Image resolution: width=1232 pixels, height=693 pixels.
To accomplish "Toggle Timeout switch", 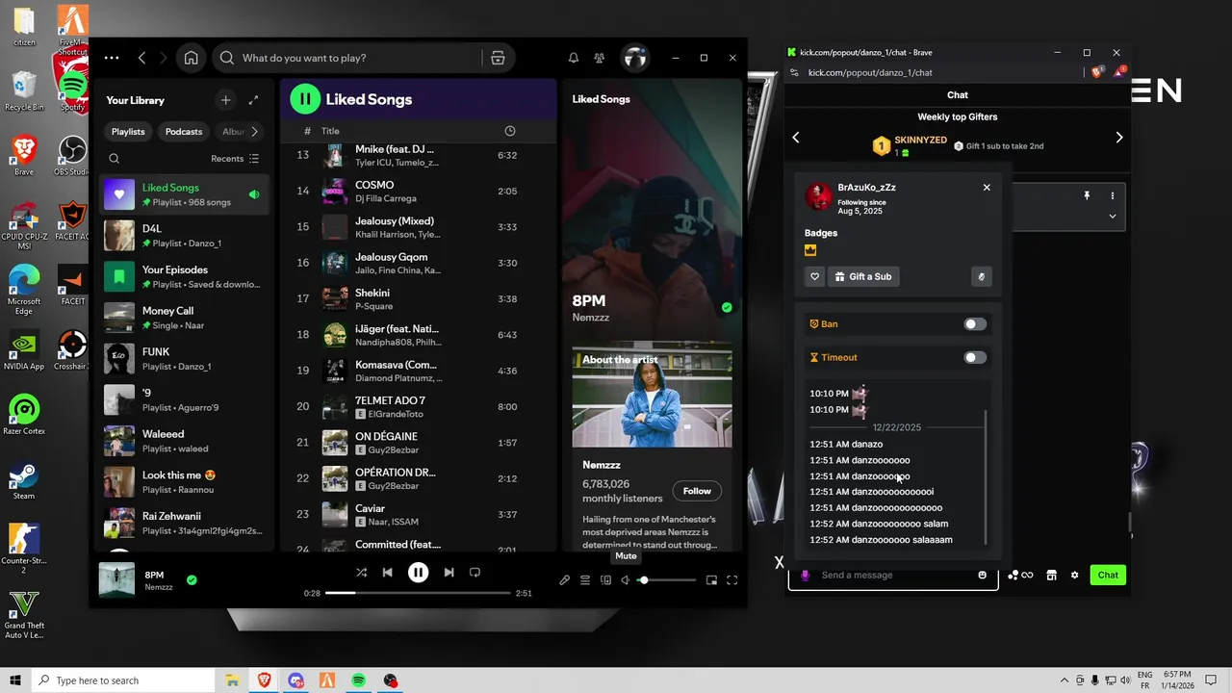I will pyautogui.click(x=975, y=357).
